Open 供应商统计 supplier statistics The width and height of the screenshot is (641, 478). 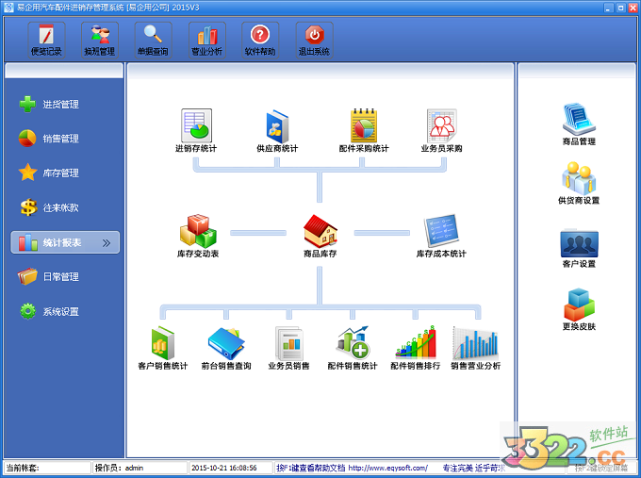[277, 131]
